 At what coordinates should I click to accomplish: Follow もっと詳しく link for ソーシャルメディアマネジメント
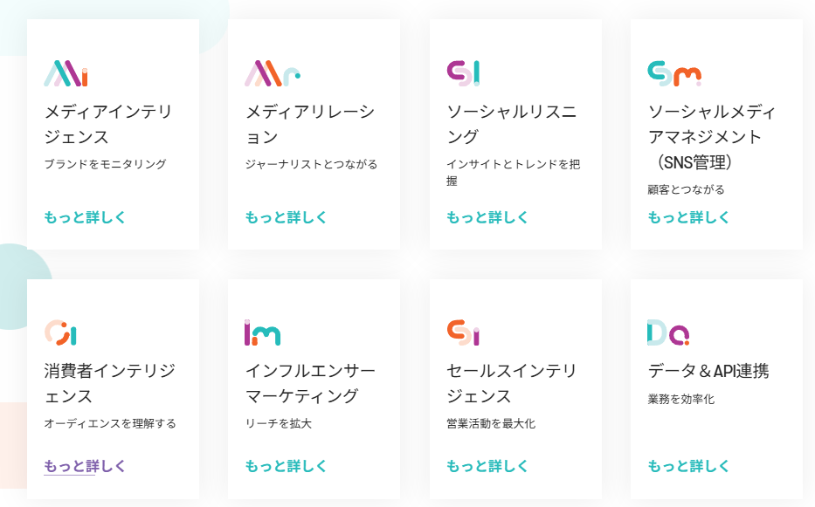(688, 217)
